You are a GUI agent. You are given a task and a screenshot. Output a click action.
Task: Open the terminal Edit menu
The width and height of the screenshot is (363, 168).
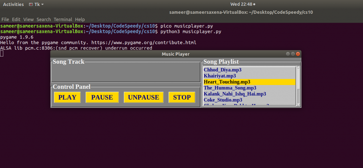16,19
